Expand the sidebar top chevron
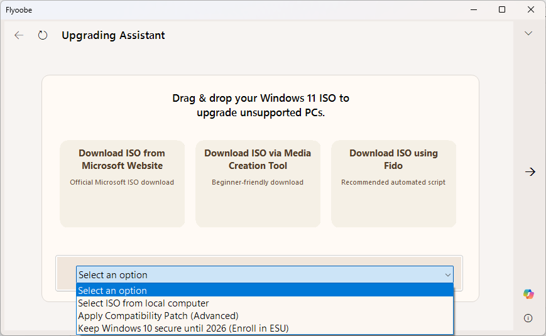The height and width of the screenshot is (336, 546). click(x=528, y=33)
